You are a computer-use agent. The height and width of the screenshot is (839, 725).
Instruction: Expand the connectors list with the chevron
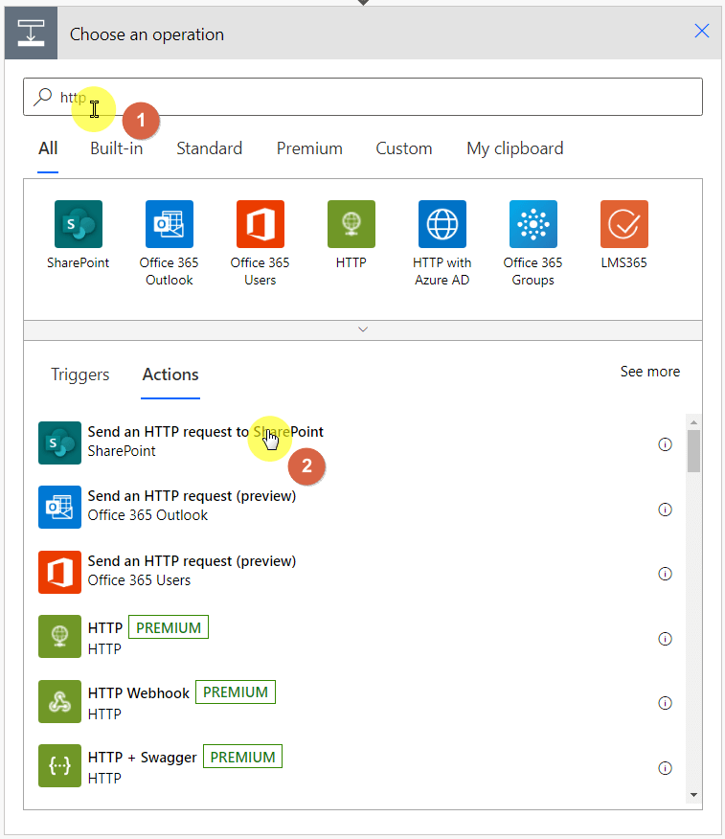(363, 329)
